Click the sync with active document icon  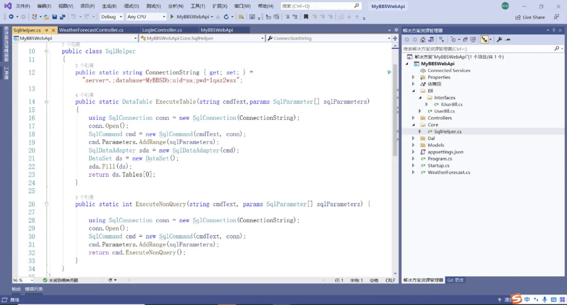tap(441, 40)
